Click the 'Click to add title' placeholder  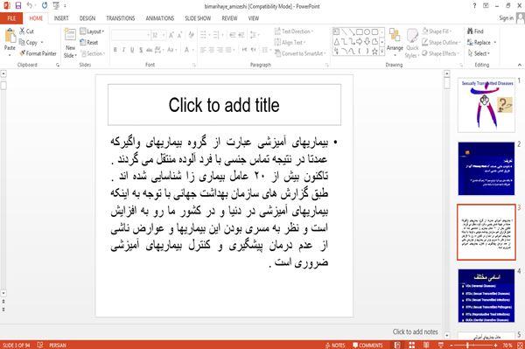224,105
